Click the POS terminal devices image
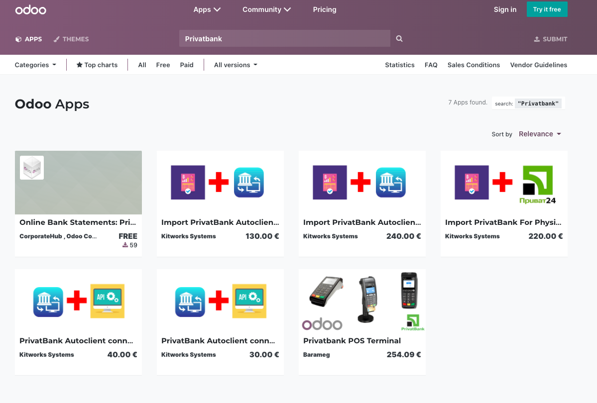Image resolution: width=597 pixels, height=403 pixels. (x=362, y=301)
